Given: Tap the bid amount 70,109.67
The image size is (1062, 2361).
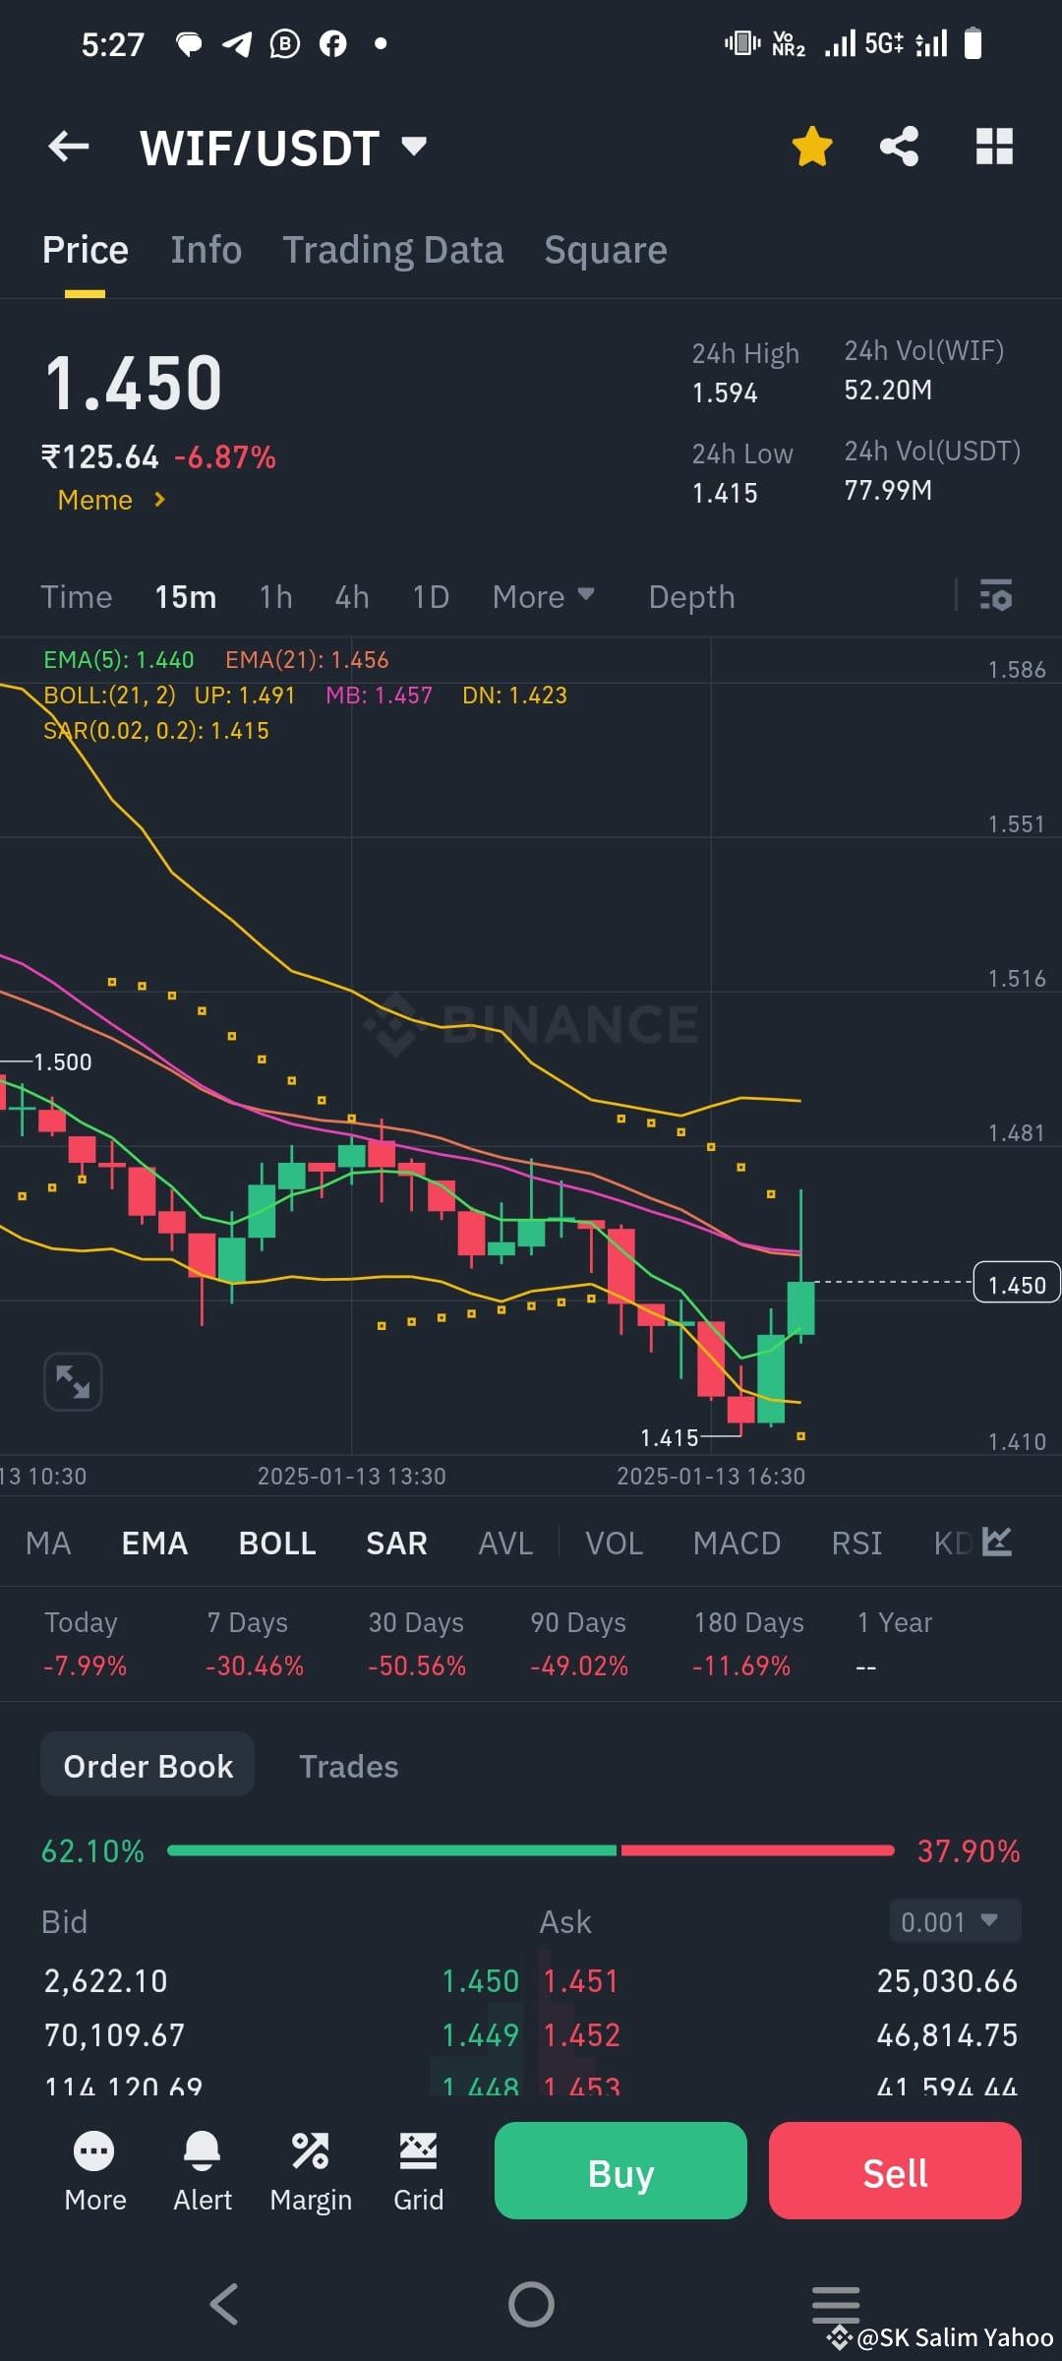Looking at the screenshot, I should tap(114, 2034).
